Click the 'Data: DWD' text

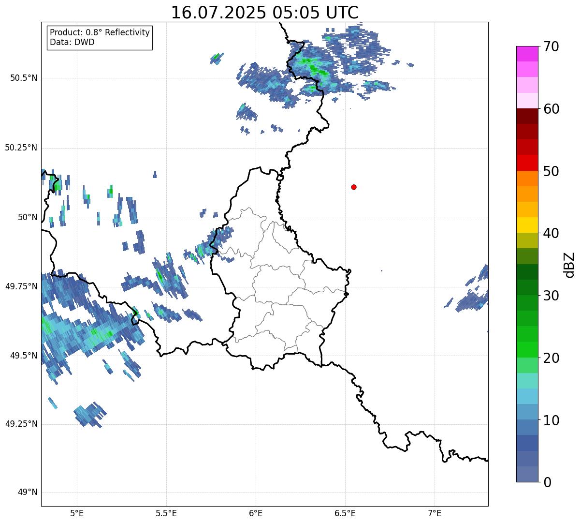72,42
